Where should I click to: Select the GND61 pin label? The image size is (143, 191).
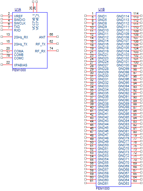(x=103, y=184)
